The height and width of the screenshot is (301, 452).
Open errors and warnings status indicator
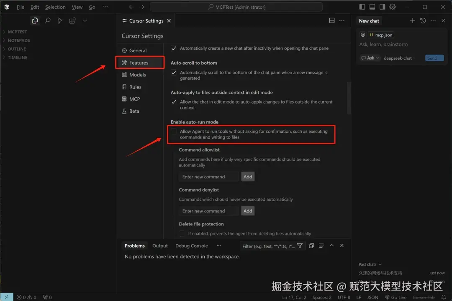[x=26, y=297]
